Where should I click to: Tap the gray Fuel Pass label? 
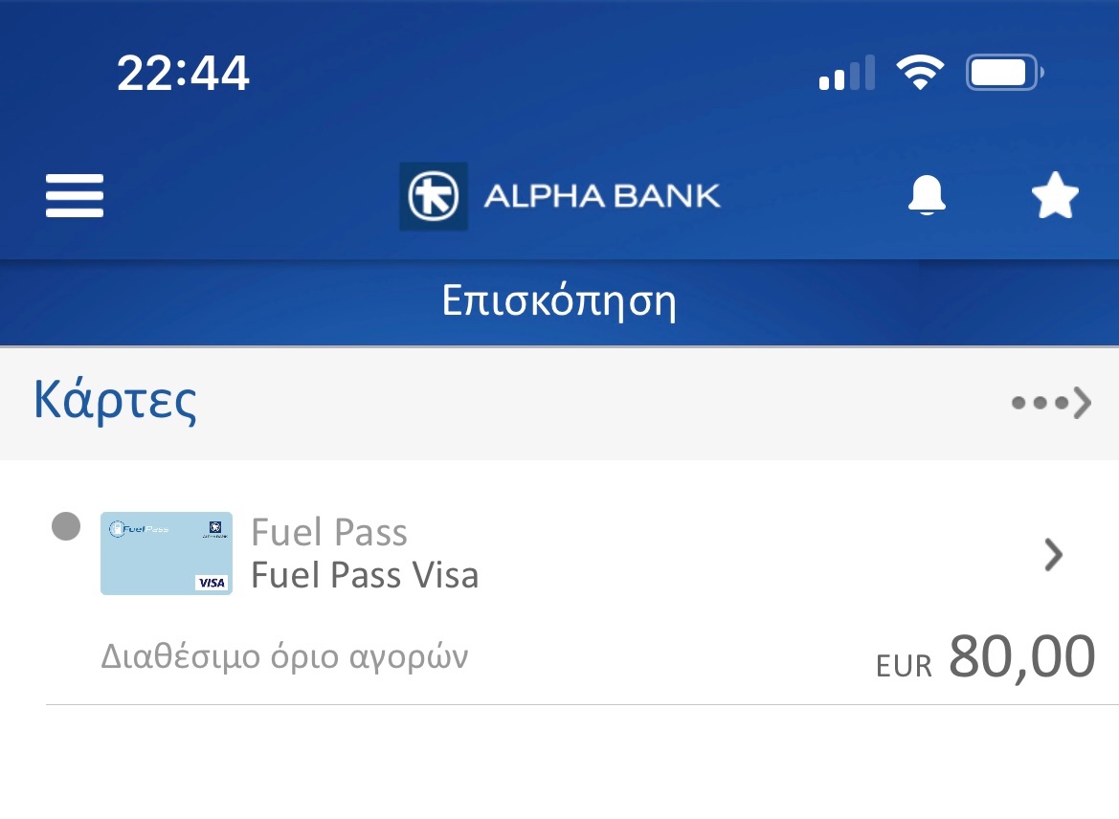[x=329, y=532]
